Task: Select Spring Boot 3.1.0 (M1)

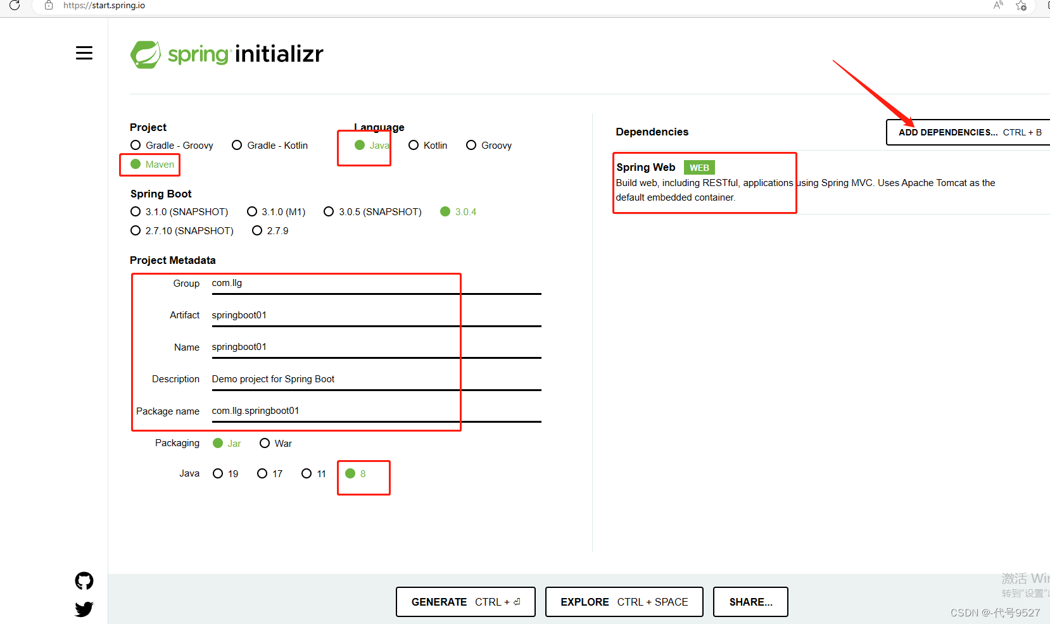Action: click(276, 212)
